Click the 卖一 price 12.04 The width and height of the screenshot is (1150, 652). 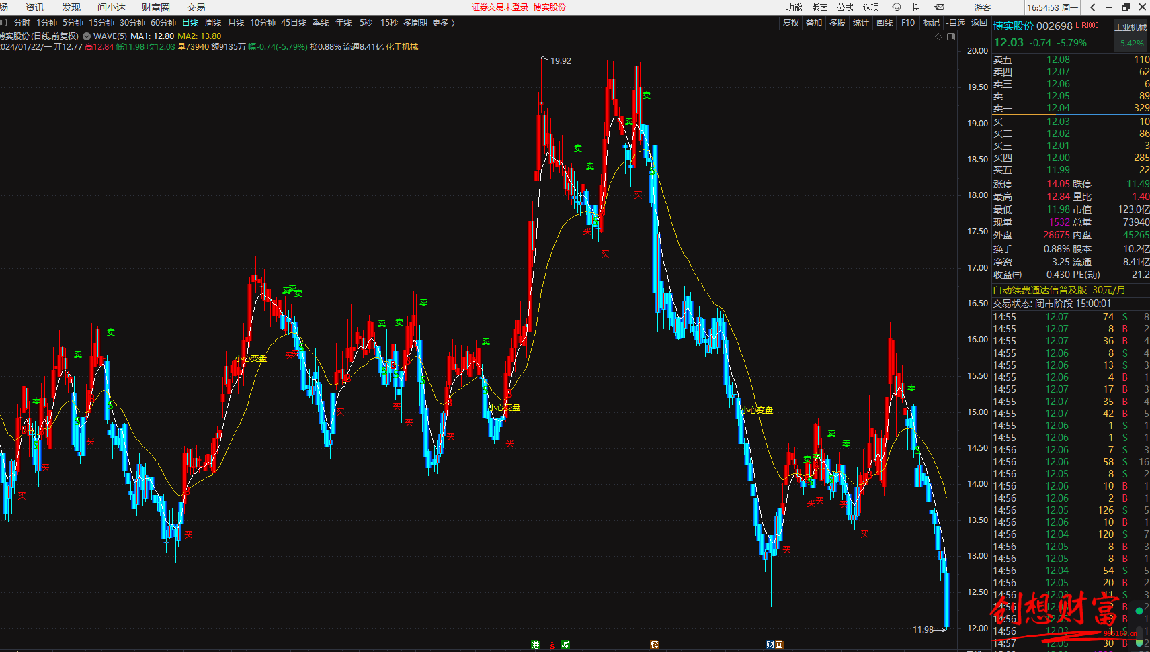point(1058,108)
